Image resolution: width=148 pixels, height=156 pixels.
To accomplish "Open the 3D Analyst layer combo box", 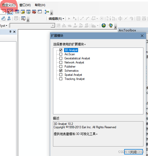I will 32,25.
